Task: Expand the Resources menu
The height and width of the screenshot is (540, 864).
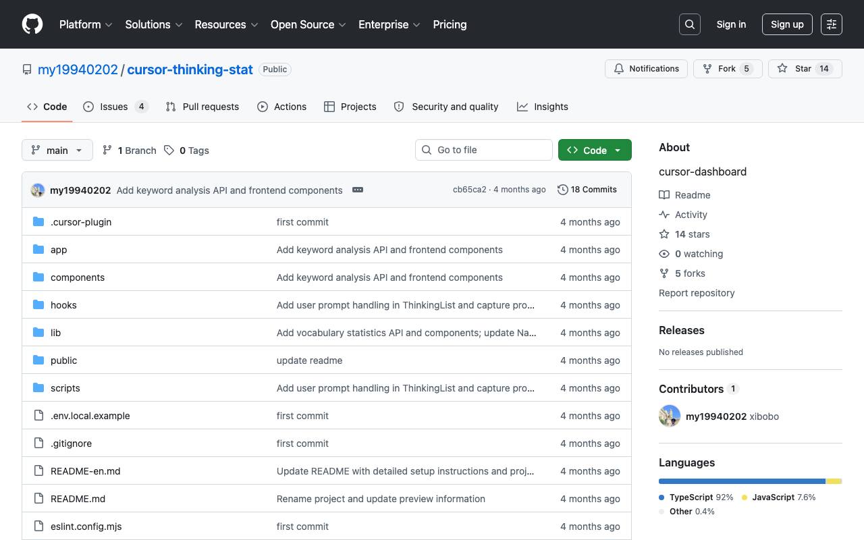Action: click(227, 24)
